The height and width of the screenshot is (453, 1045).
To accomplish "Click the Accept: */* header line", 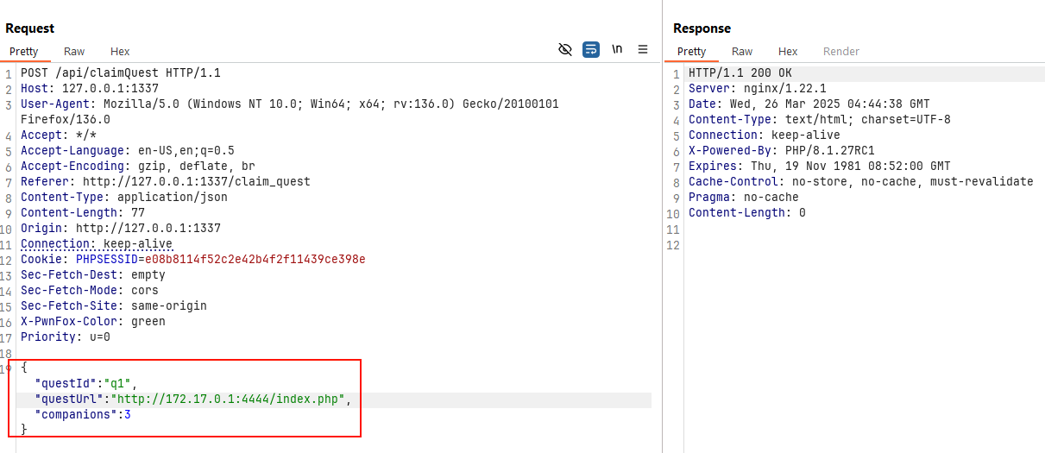I will point(59,135).
